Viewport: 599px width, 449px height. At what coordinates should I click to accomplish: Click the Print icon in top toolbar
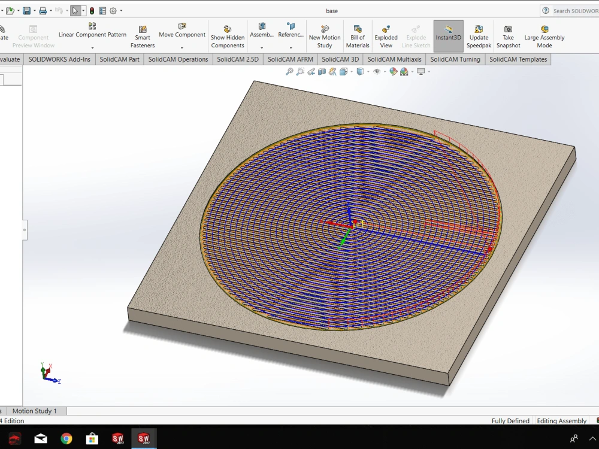tap(43, 11)
